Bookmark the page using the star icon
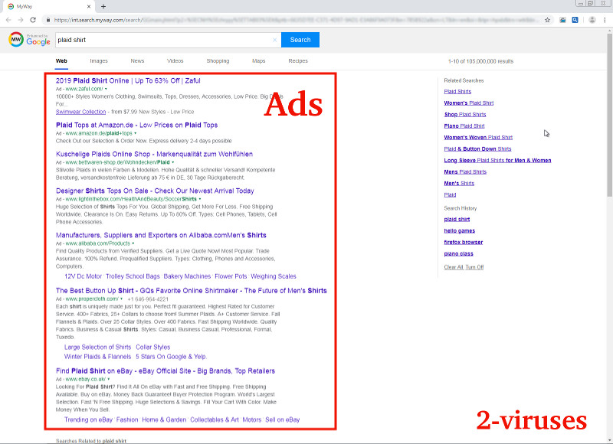Viewport: 613px width, 444px height. tap(547, 19)
